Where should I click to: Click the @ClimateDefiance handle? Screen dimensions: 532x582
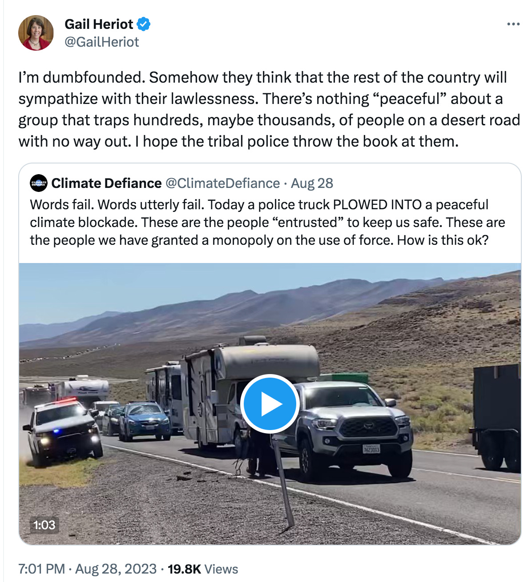pos(223,183)
